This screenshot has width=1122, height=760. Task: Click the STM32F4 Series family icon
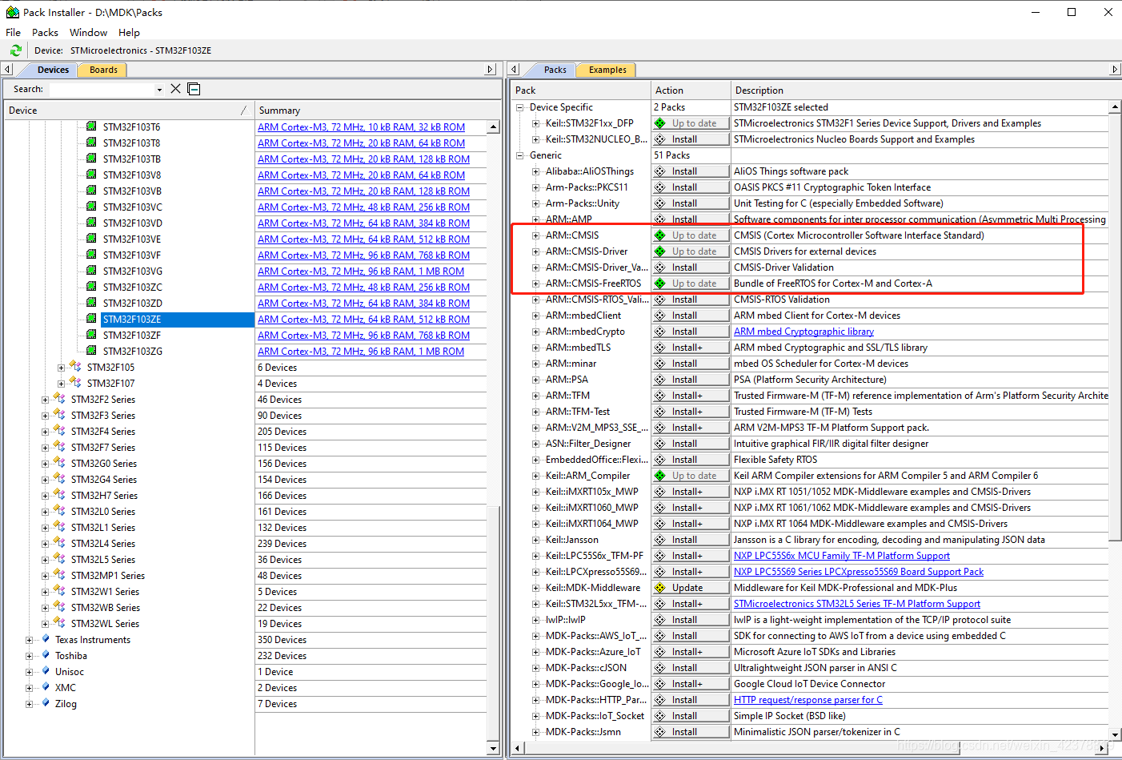tap(59, 431)
